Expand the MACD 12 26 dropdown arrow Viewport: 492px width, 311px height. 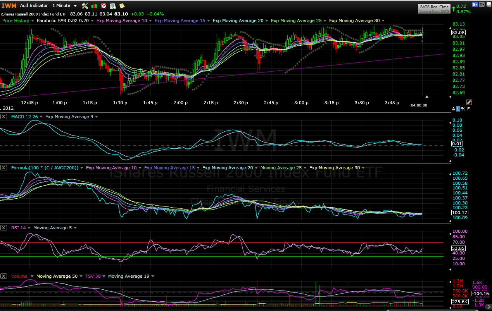click(x=42, y=117)
